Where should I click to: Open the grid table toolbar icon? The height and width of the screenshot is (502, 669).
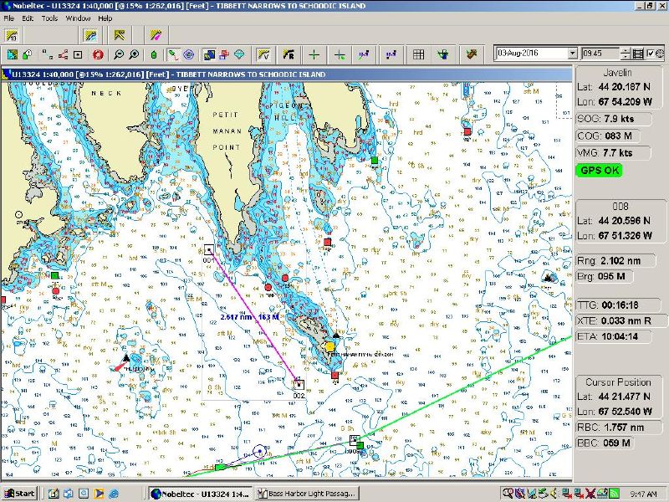[x=419, y=54]
